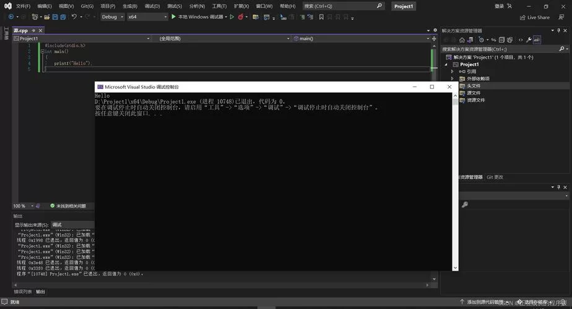572x309 pixels.
Task: Open the x64 platform dropdown
Action: [147, 17]
